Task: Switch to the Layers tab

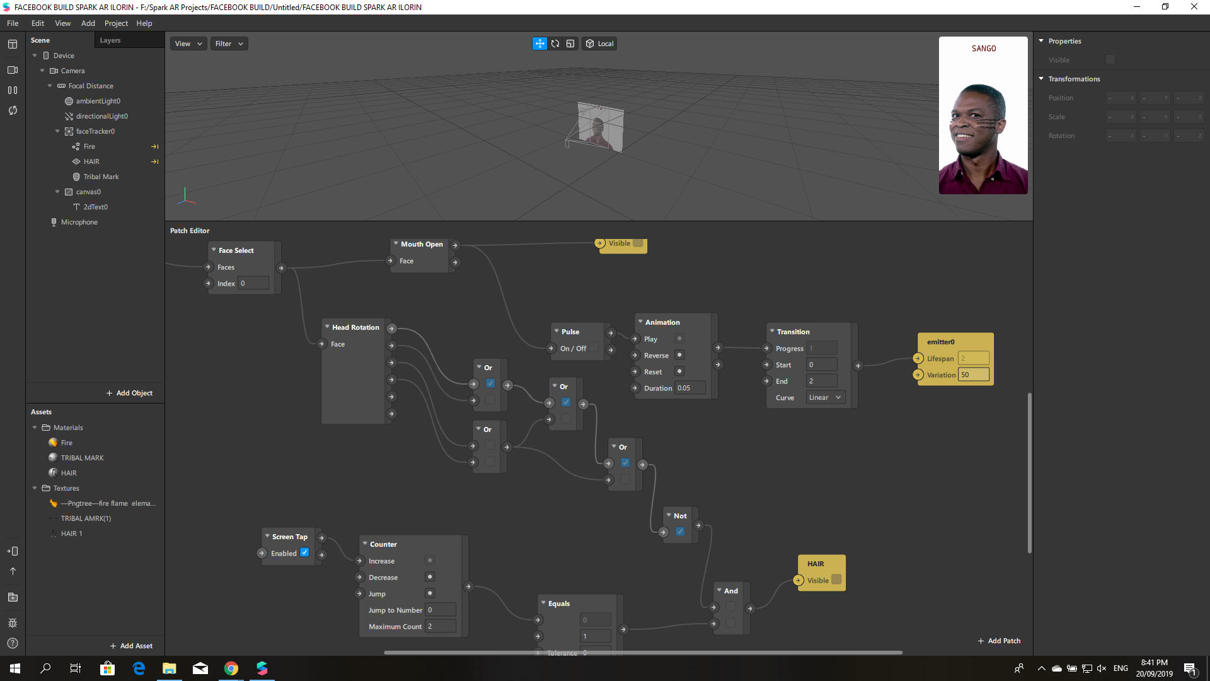Action: click(110, 40)
